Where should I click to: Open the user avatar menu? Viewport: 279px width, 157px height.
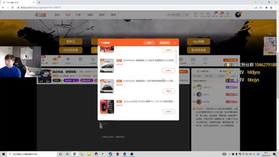pos(238,15)
